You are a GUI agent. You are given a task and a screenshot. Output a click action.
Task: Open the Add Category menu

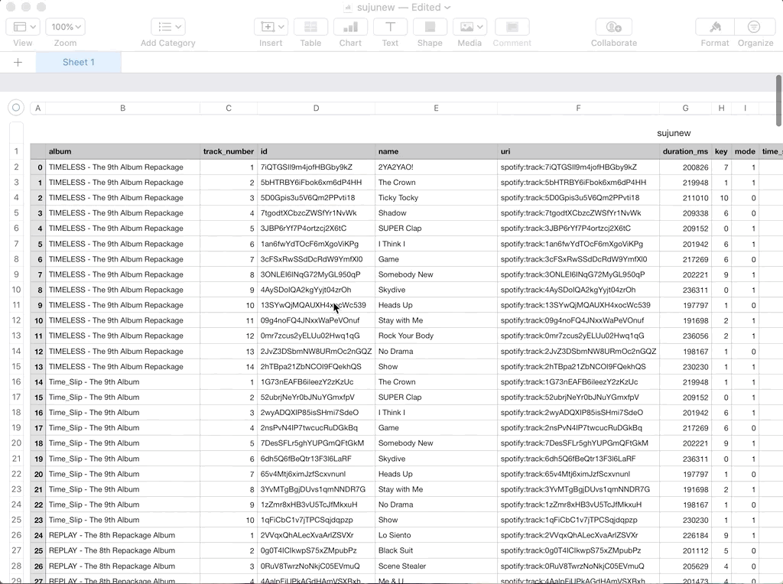point(167,27)
